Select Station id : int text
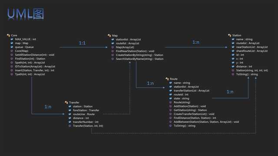Viewport: 278px width, 156px height. 240,55
